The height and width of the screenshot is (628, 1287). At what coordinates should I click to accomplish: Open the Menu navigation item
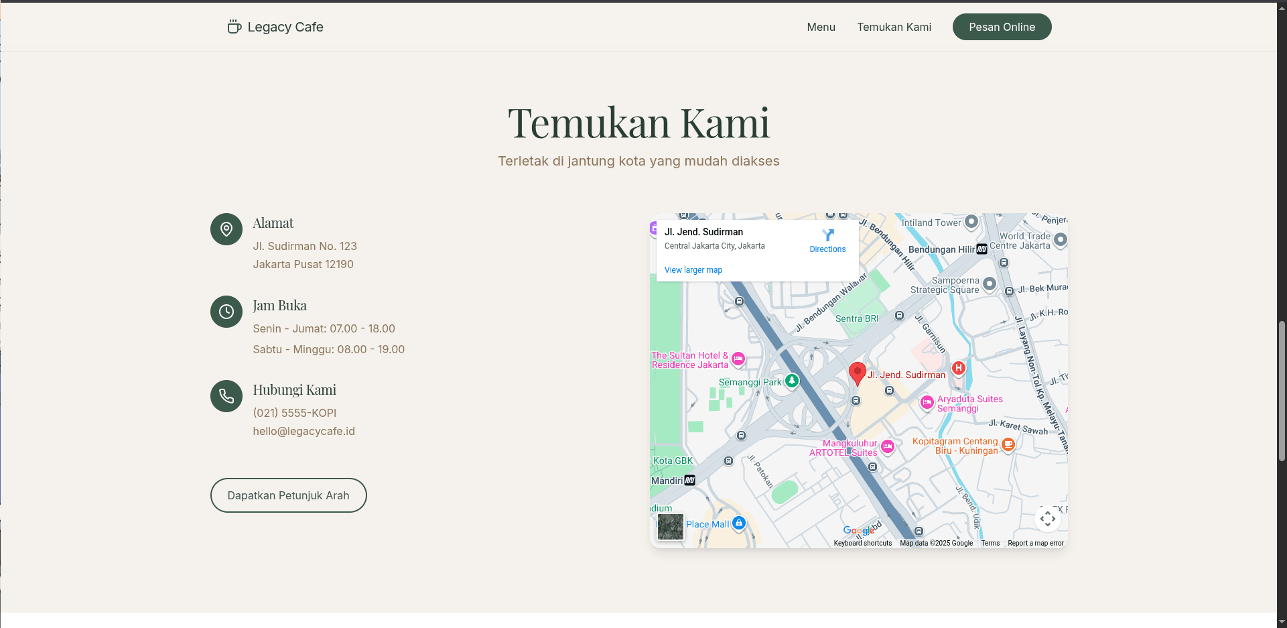pyautogui.click(x=821, y=27)
